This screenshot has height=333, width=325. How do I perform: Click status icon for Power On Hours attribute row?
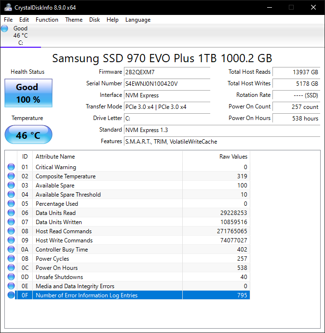pos(11,267)
